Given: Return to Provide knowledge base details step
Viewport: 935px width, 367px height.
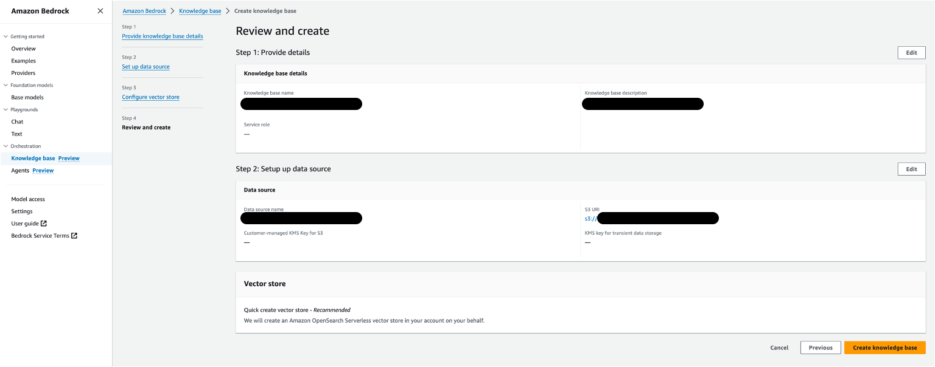Looking at the screenshot, I should 163,36.
